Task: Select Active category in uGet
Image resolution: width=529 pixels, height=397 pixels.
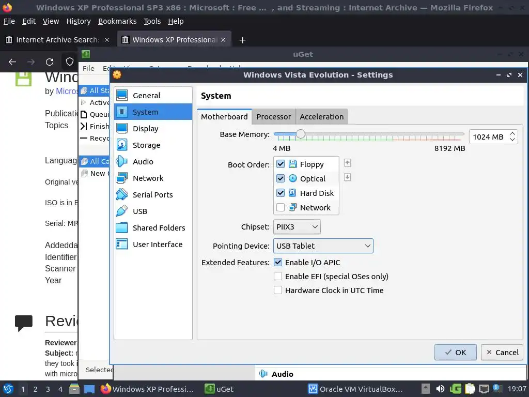Action: [x=95, y=102]
